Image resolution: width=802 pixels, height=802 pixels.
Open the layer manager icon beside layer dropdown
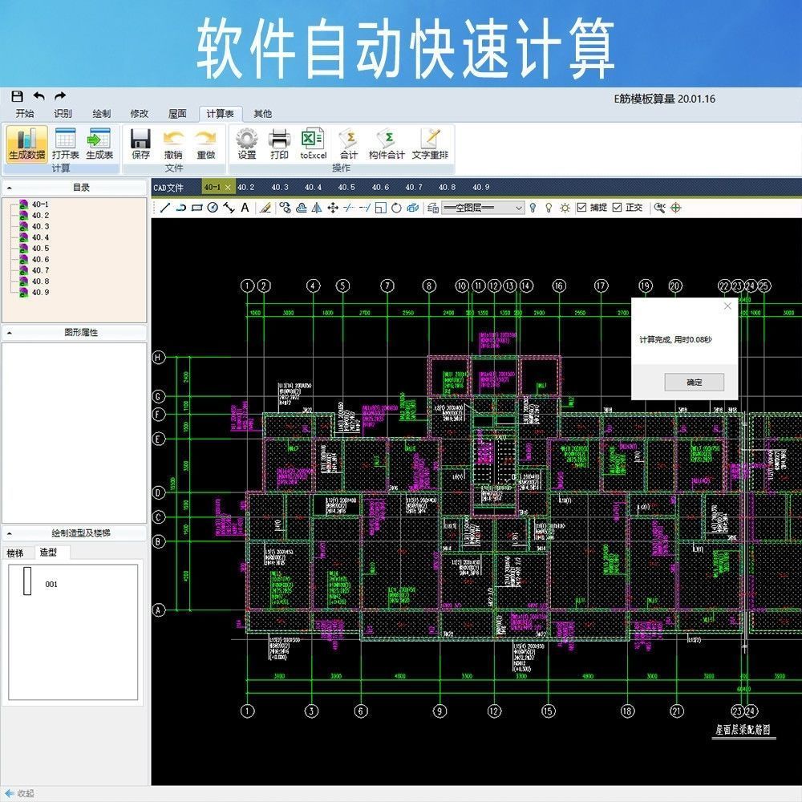coord(433,208)
